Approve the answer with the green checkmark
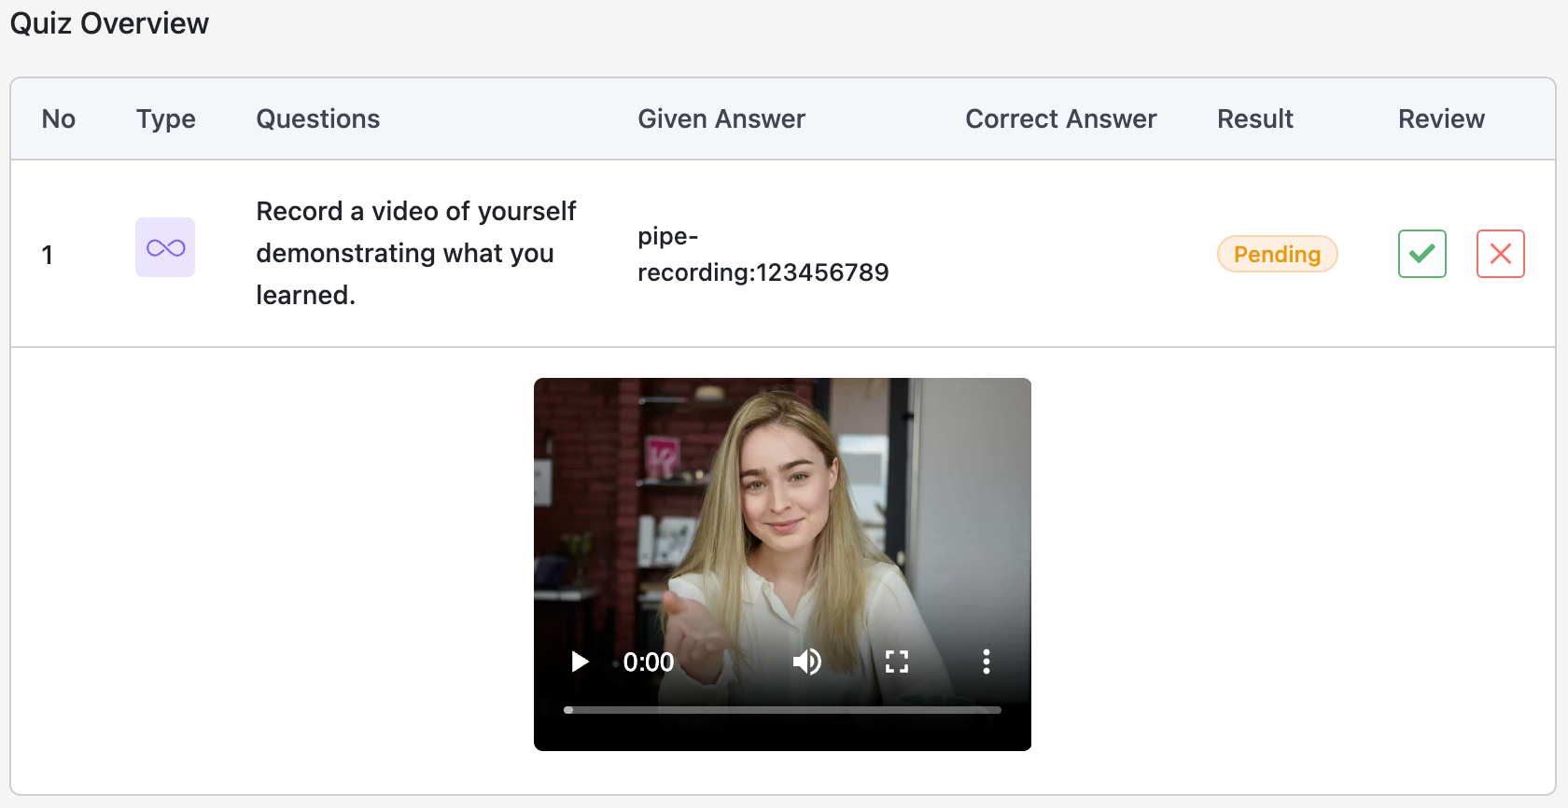The image size is (1568, 808). coord(1421,254)
